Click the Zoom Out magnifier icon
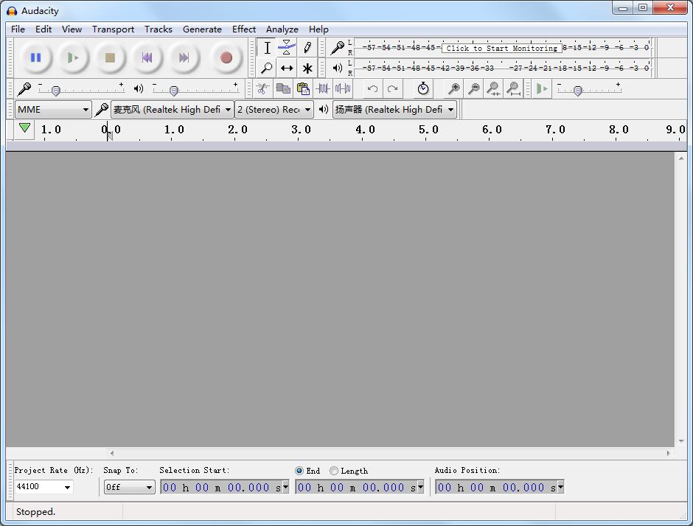 [x=474, y=88]
